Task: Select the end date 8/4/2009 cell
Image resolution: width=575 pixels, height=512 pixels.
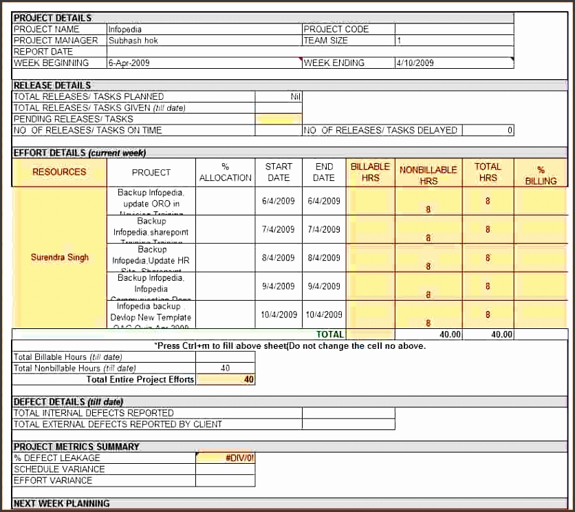Action: (x=324, y=257)
